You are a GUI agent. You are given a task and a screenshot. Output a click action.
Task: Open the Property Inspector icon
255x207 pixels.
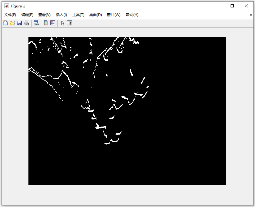pyautogui.click(x=70, y=23)
